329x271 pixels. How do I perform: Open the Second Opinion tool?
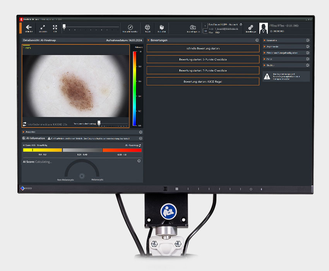coord(193,28)
